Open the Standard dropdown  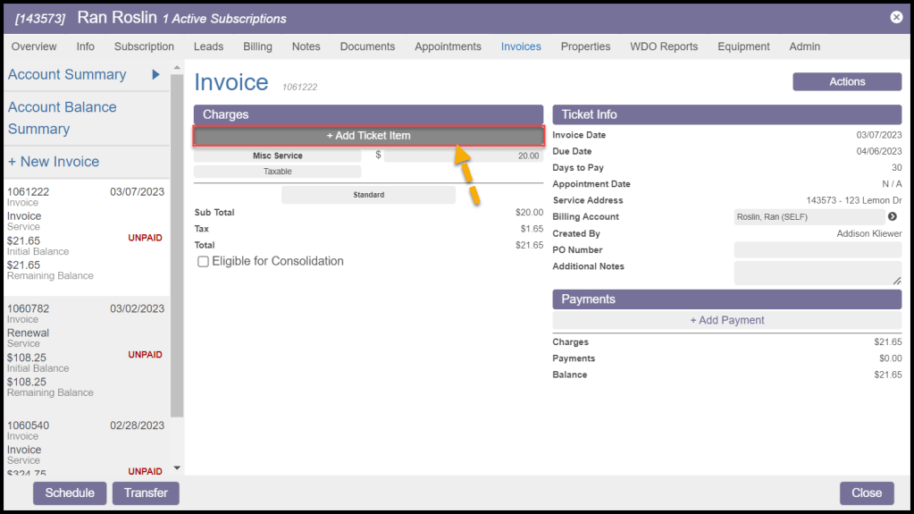tap(368, 195)
